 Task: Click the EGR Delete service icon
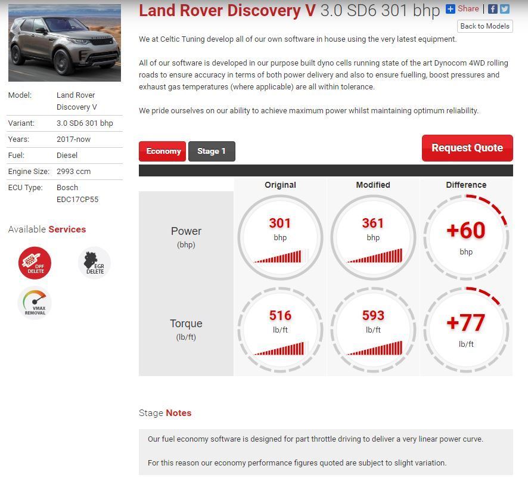(94, 263)
